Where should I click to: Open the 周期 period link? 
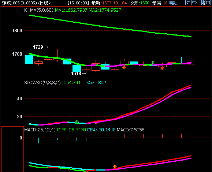pos(173,3)
